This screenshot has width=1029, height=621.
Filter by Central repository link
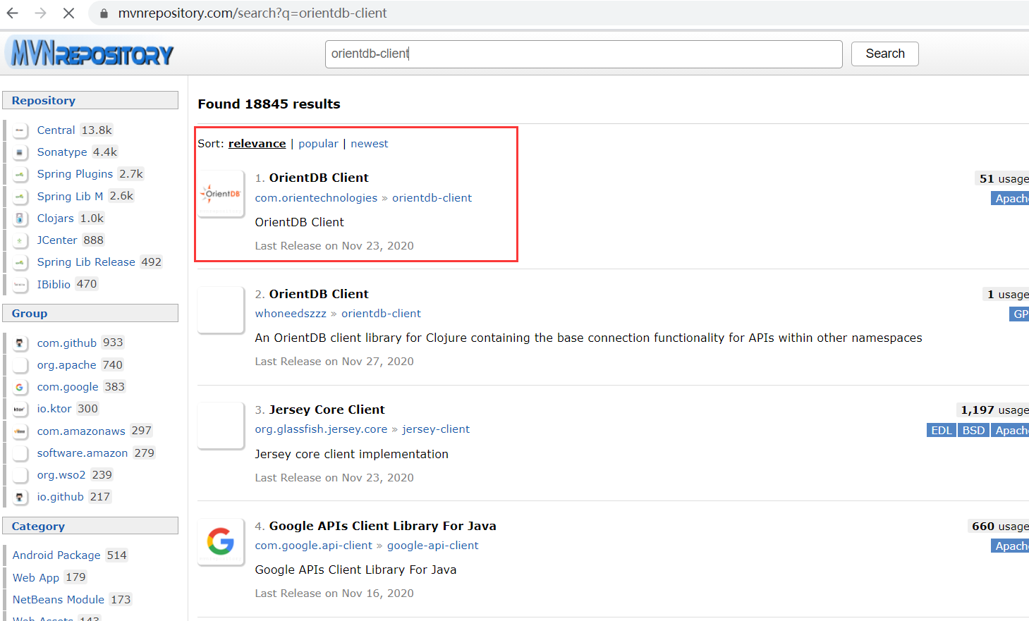pos(56,130)
